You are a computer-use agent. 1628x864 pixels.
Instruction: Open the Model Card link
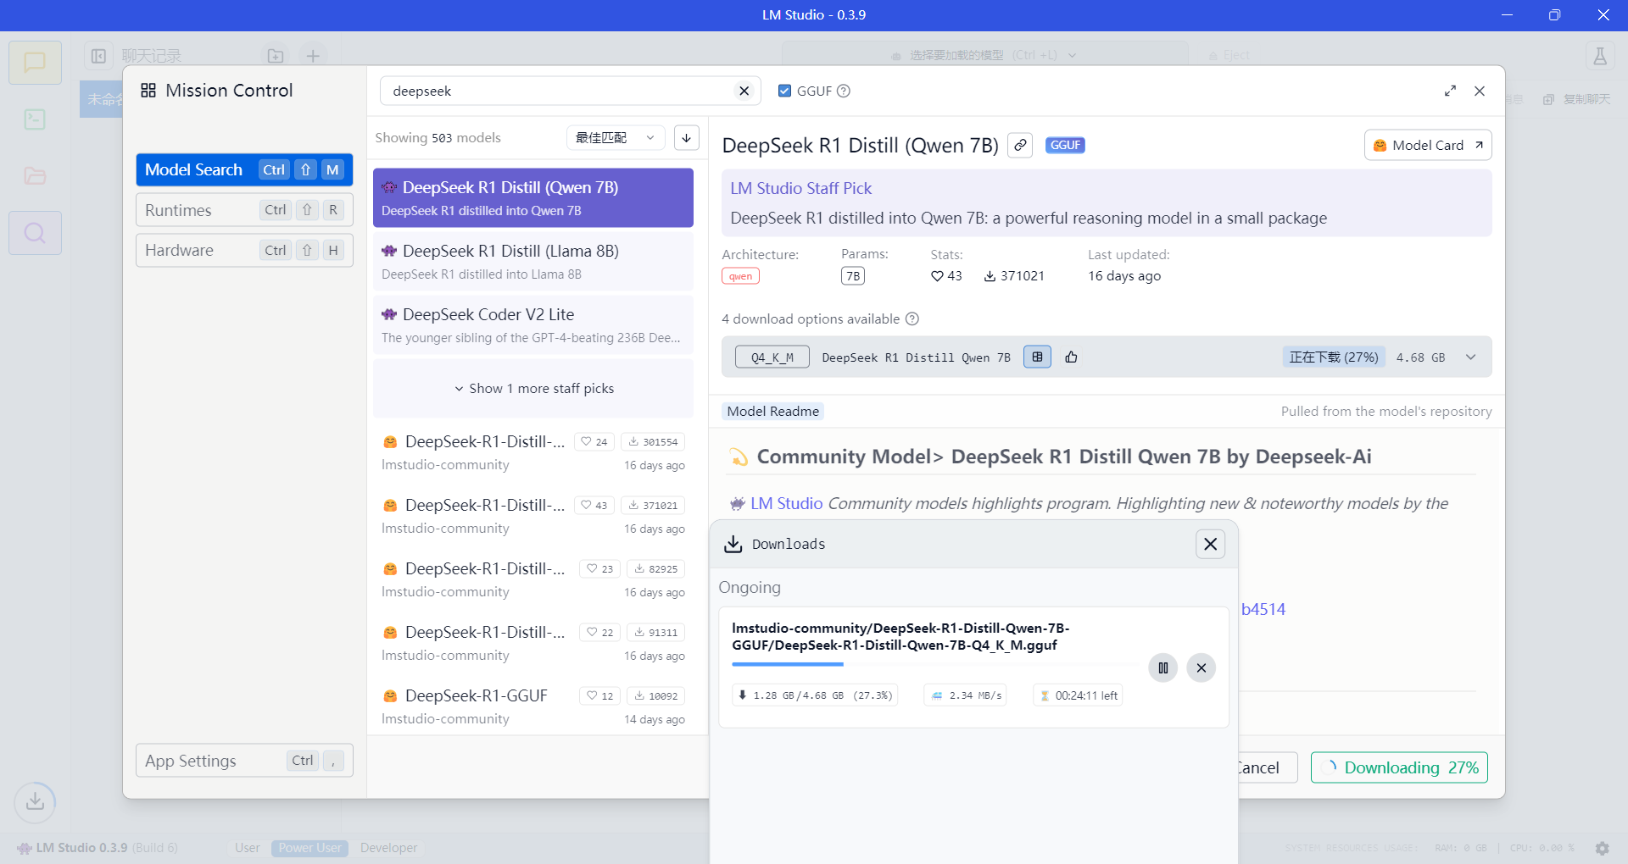click(1427, 145)
